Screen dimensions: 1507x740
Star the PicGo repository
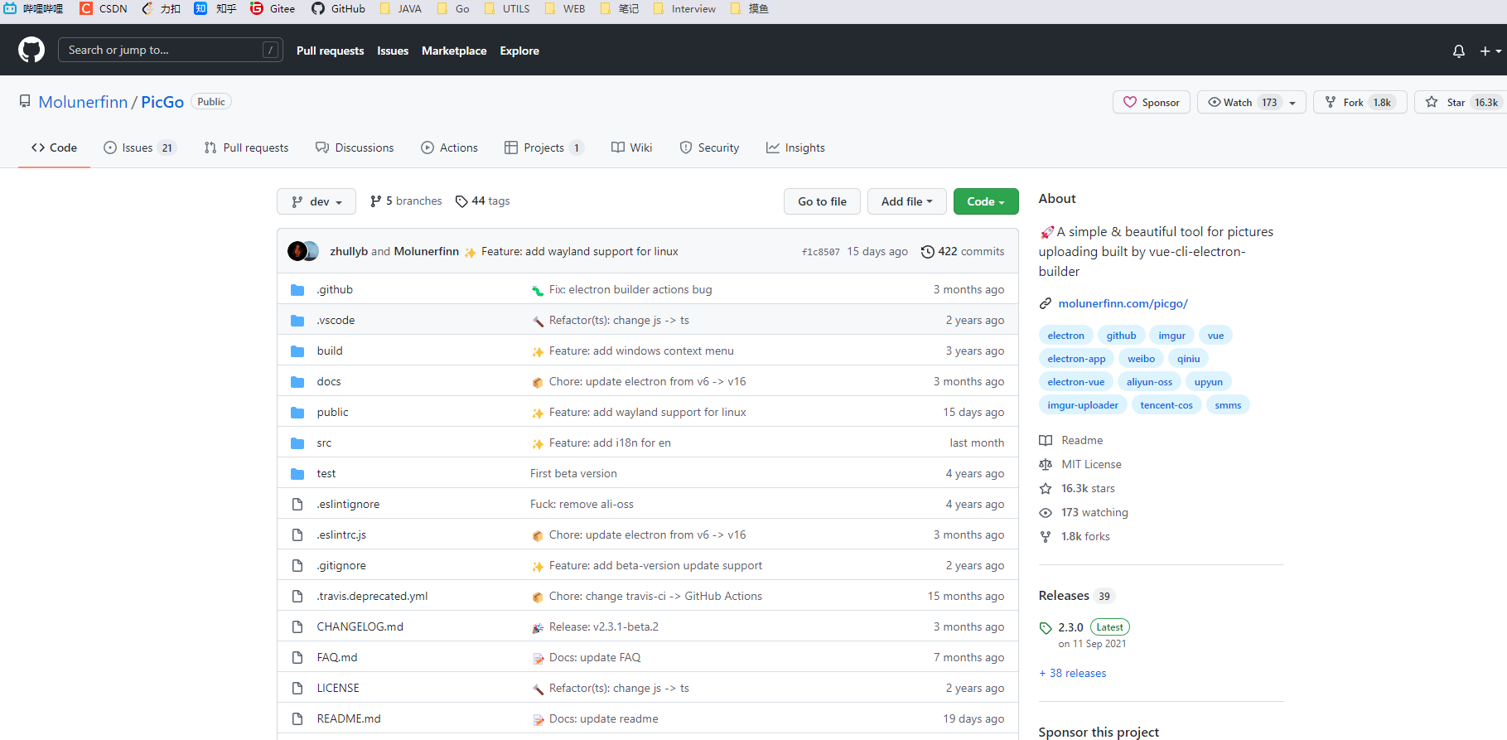[x=1462, y=102]
